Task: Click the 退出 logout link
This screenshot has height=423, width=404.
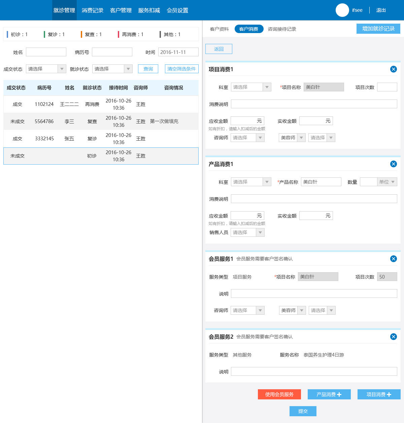Action: coord(381,10)
